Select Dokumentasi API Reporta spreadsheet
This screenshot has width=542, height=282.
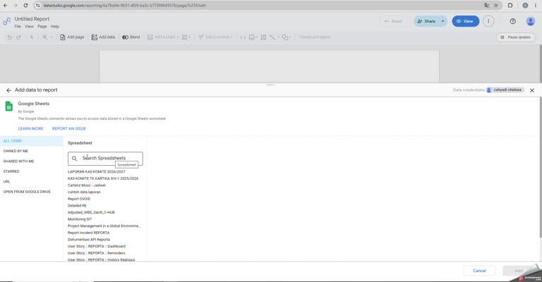(89, 240)
